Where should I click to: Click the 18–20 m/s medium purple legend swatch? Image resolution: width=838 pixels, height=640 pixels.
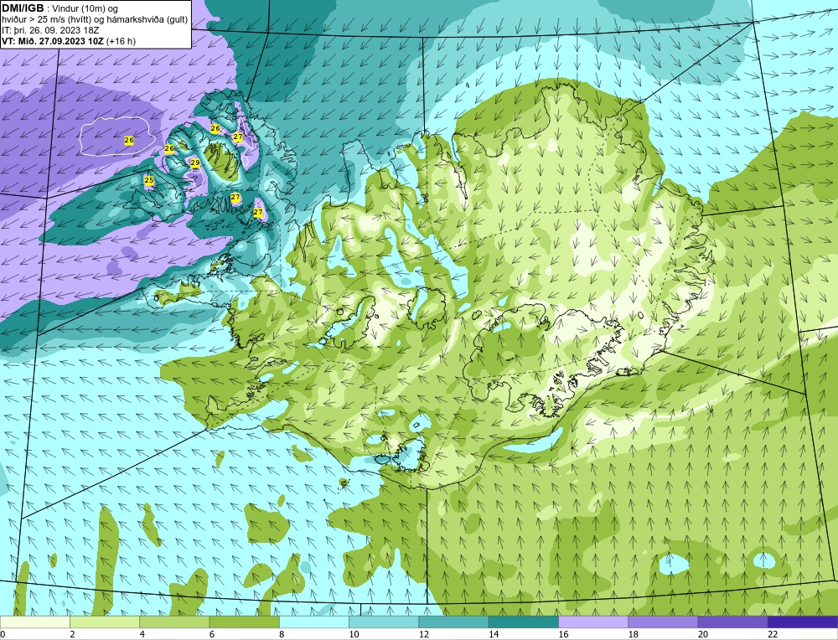(663, 622)
